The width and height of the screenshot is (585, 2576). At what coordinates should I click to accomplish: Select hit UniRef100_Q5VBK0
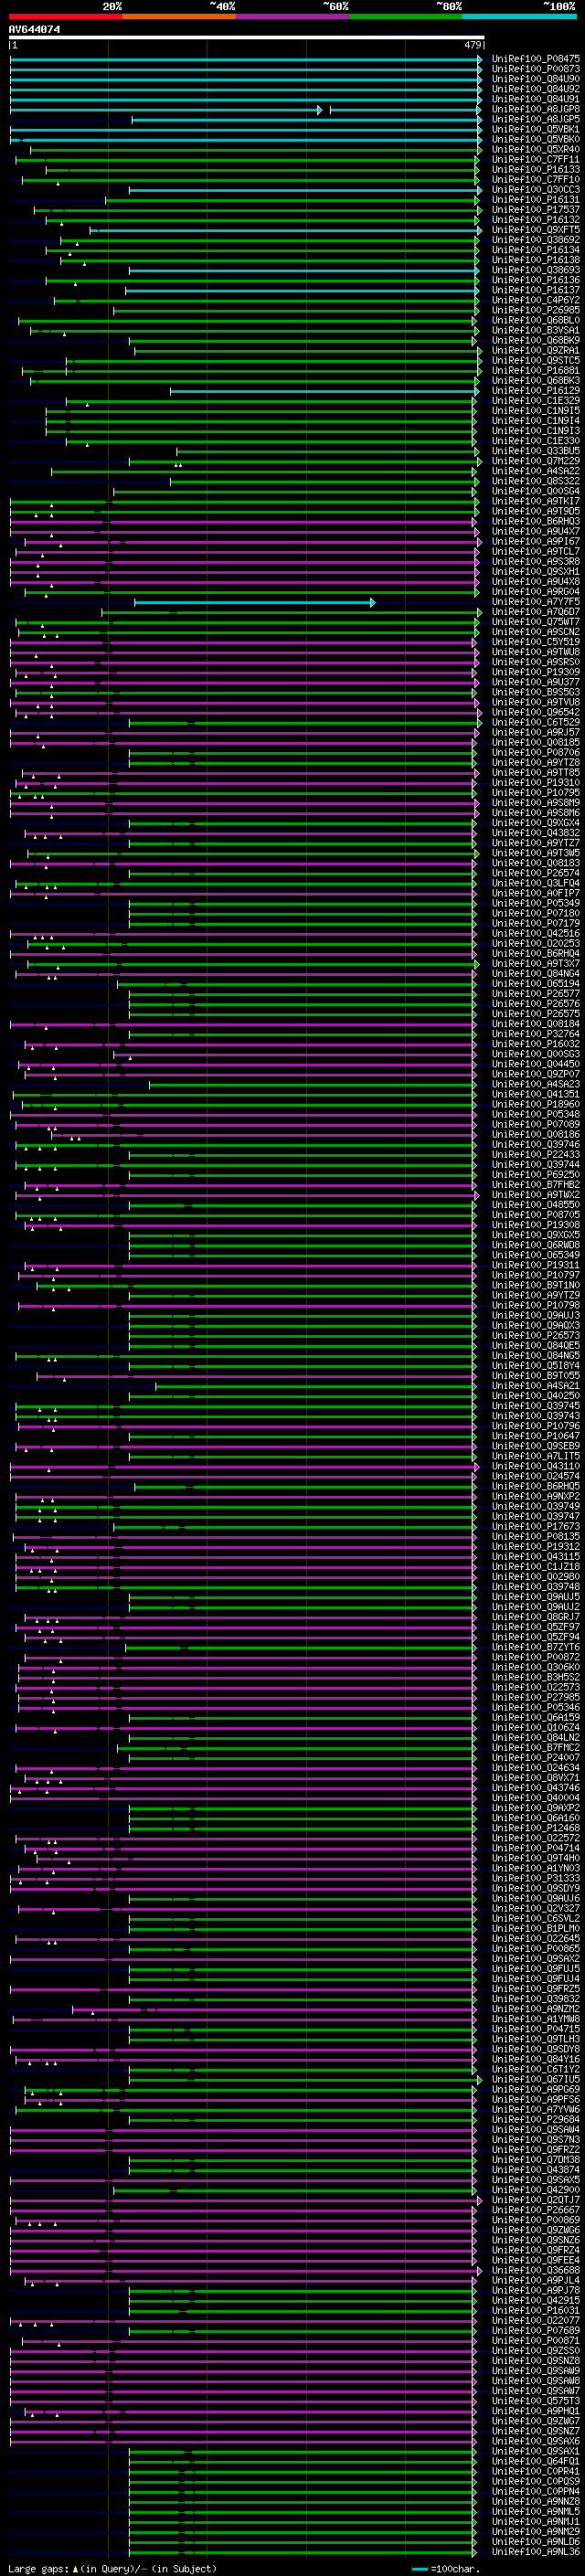(x=535, y=139)
